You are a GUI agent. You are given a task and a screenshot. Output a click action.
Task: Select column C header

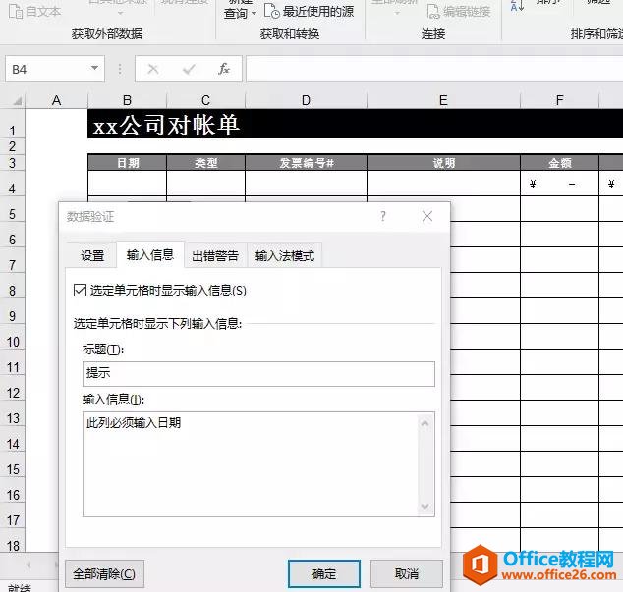click(x=205, y=100)
